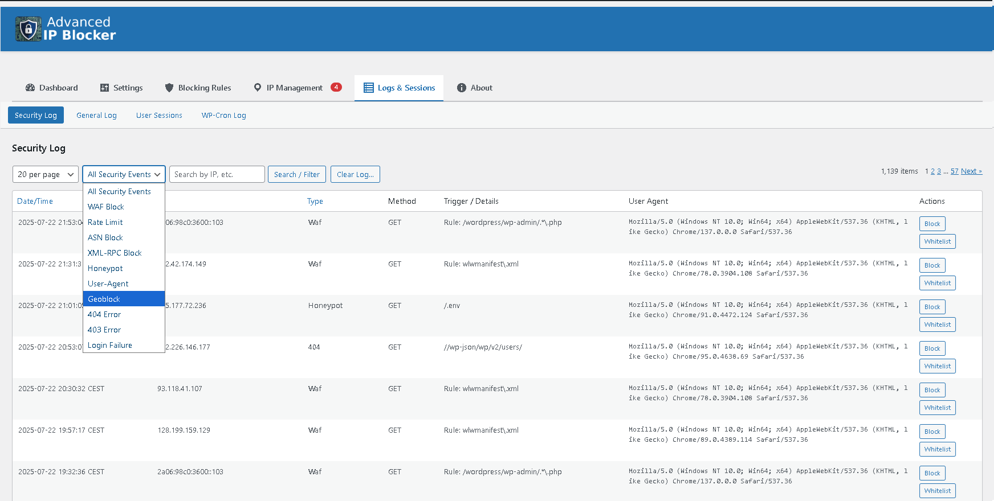Screen dimensions: 994x501
Task: Open the Blocking Rules tab
Action: 198,88
